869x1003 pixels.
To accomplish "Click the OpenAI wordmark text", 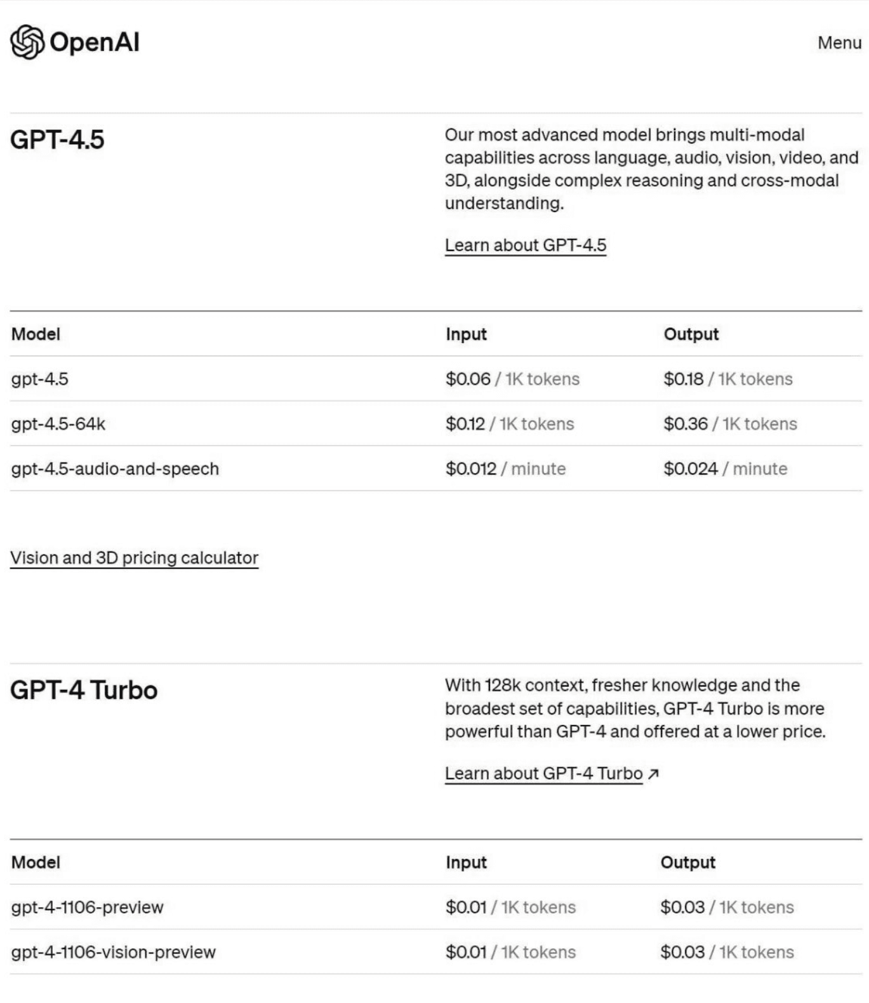I will point(94,43).
